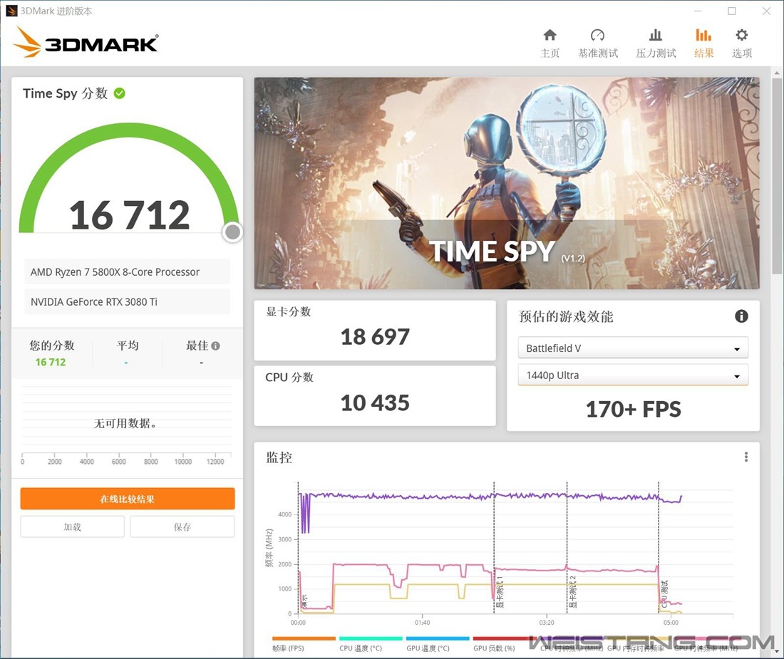Switch to the 选项 tab label
The width and height of the screenshot is (784, 659).
tap(742, 53)
